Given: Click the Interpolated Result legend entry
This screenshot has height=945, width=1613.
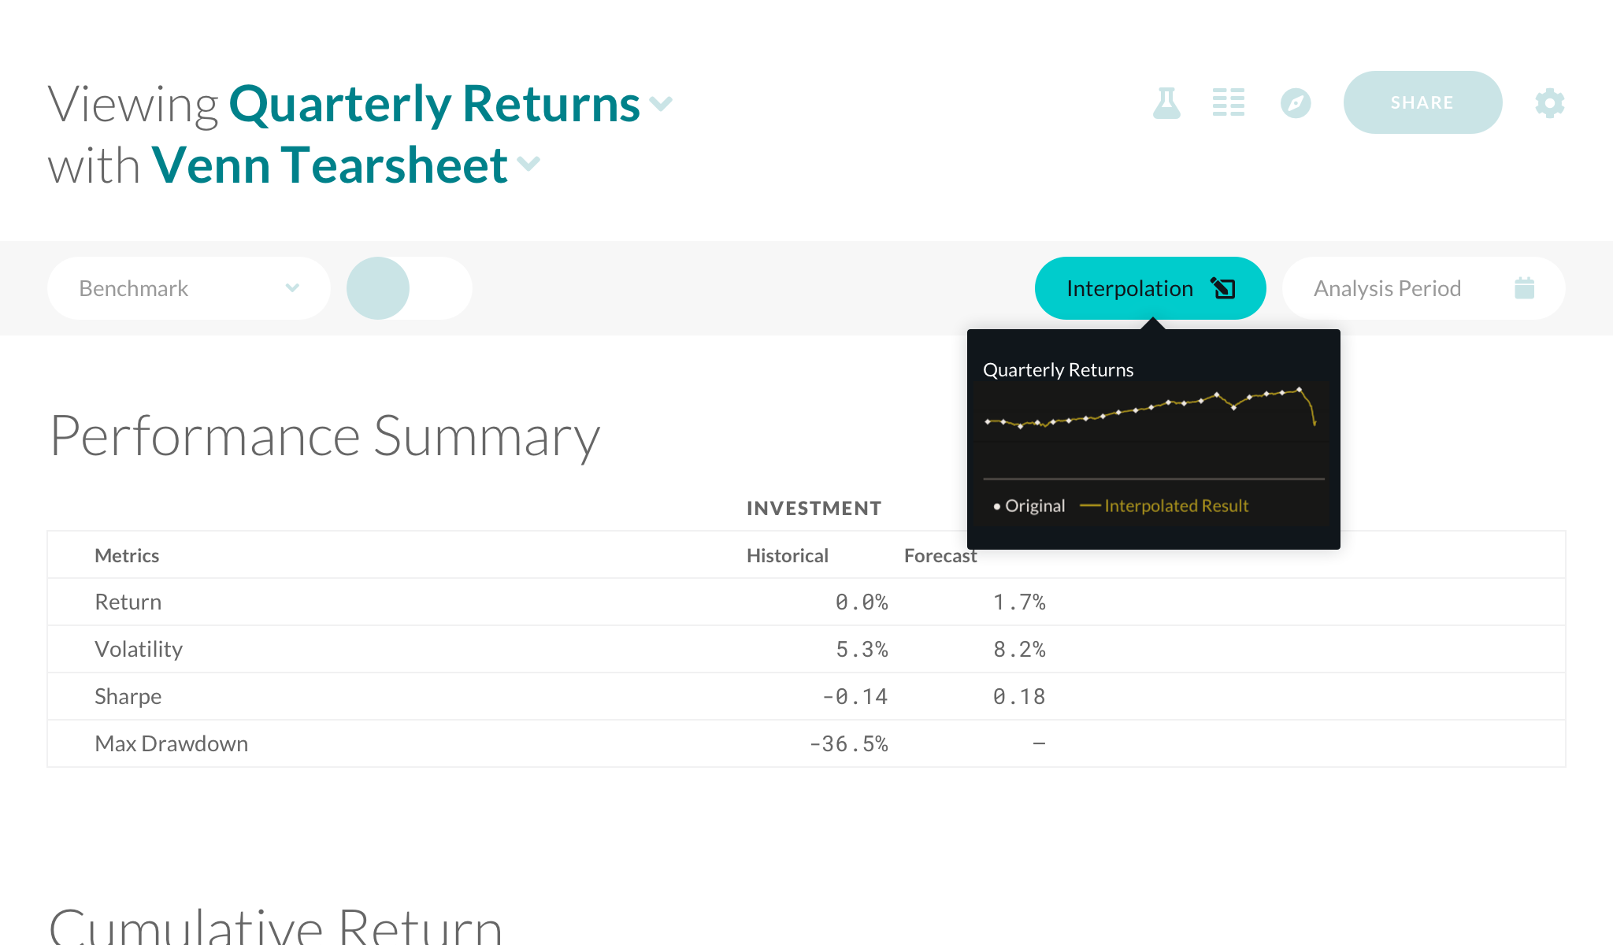Looking at the screenshot, I should point(1164,506).
